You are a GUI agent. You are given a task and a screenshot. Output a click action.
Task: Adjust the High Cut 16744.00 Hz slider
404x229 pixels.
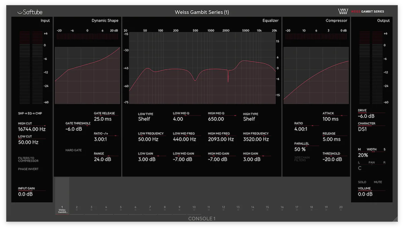click(32, 127)
